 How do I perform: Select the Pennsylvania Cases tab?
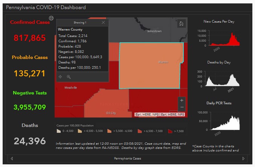click(x=127, y=159)
